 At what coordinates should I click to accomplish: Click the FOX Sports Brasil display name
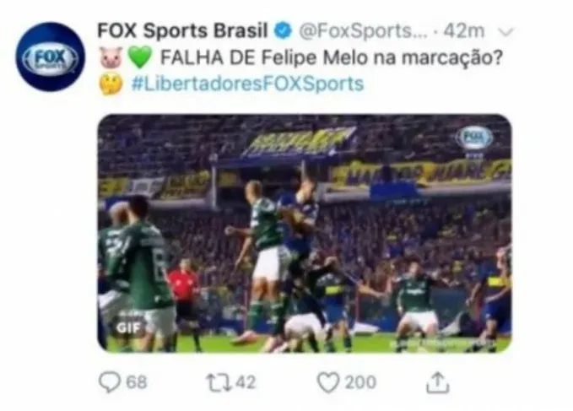(x=183, y=30)
